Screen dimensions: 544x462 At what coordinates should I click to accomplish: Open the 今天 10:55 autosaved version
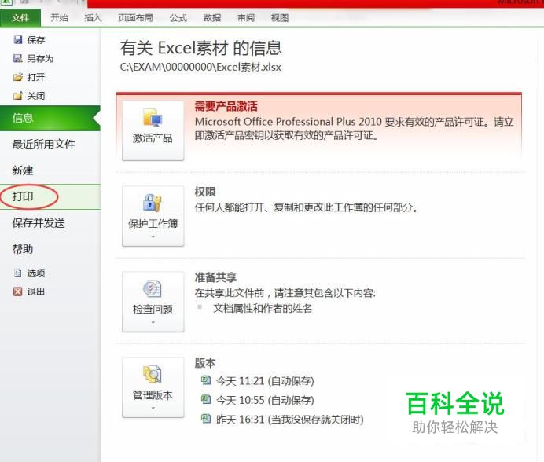coord(258,400)
